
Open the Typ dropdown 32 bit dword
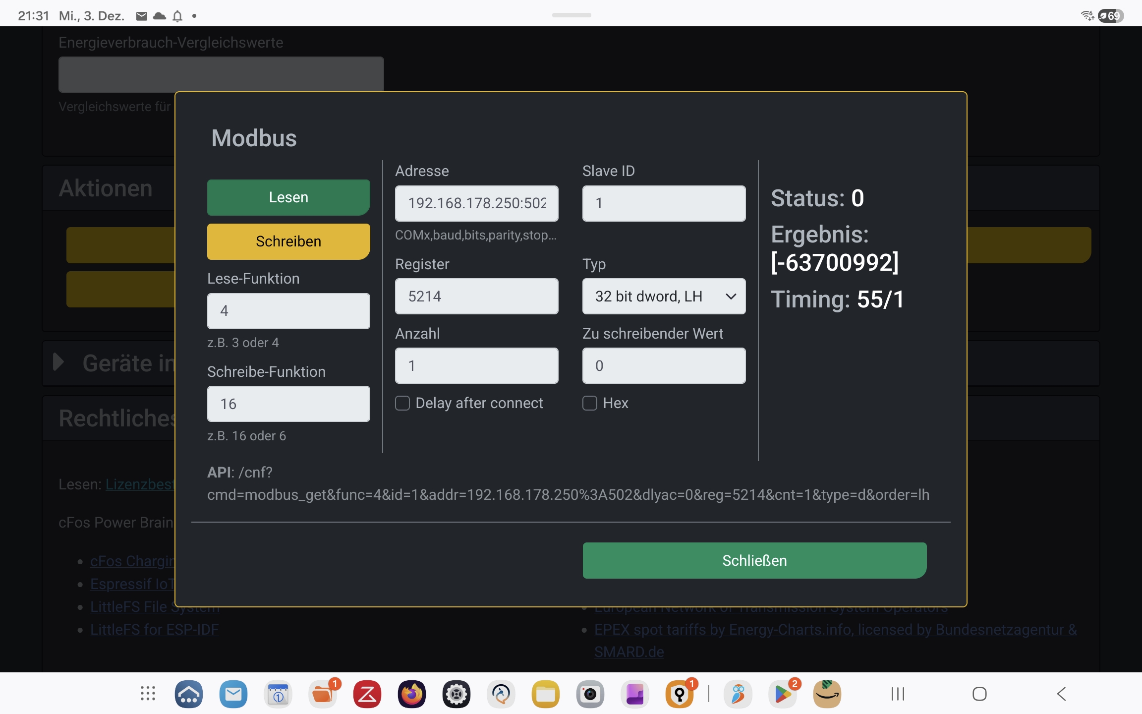coord(664,297)
